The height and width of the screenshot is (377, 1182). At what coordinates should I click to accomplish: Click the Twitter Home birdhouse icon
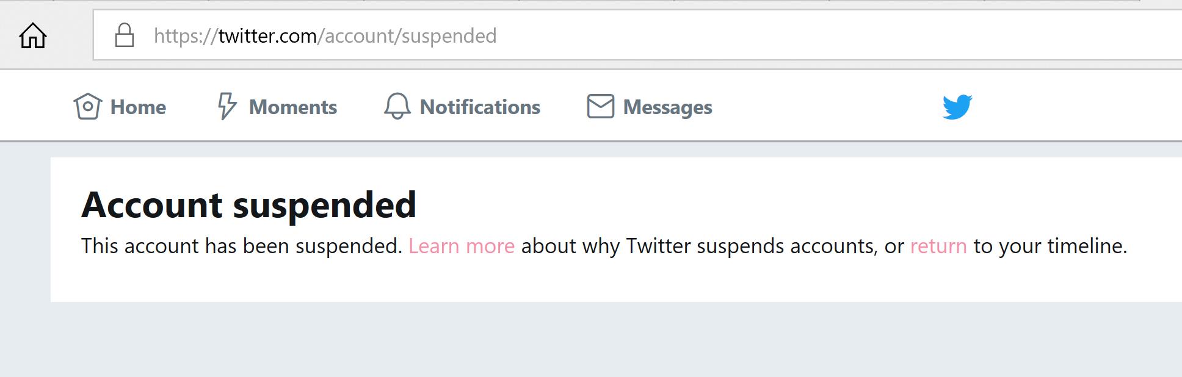87,107
